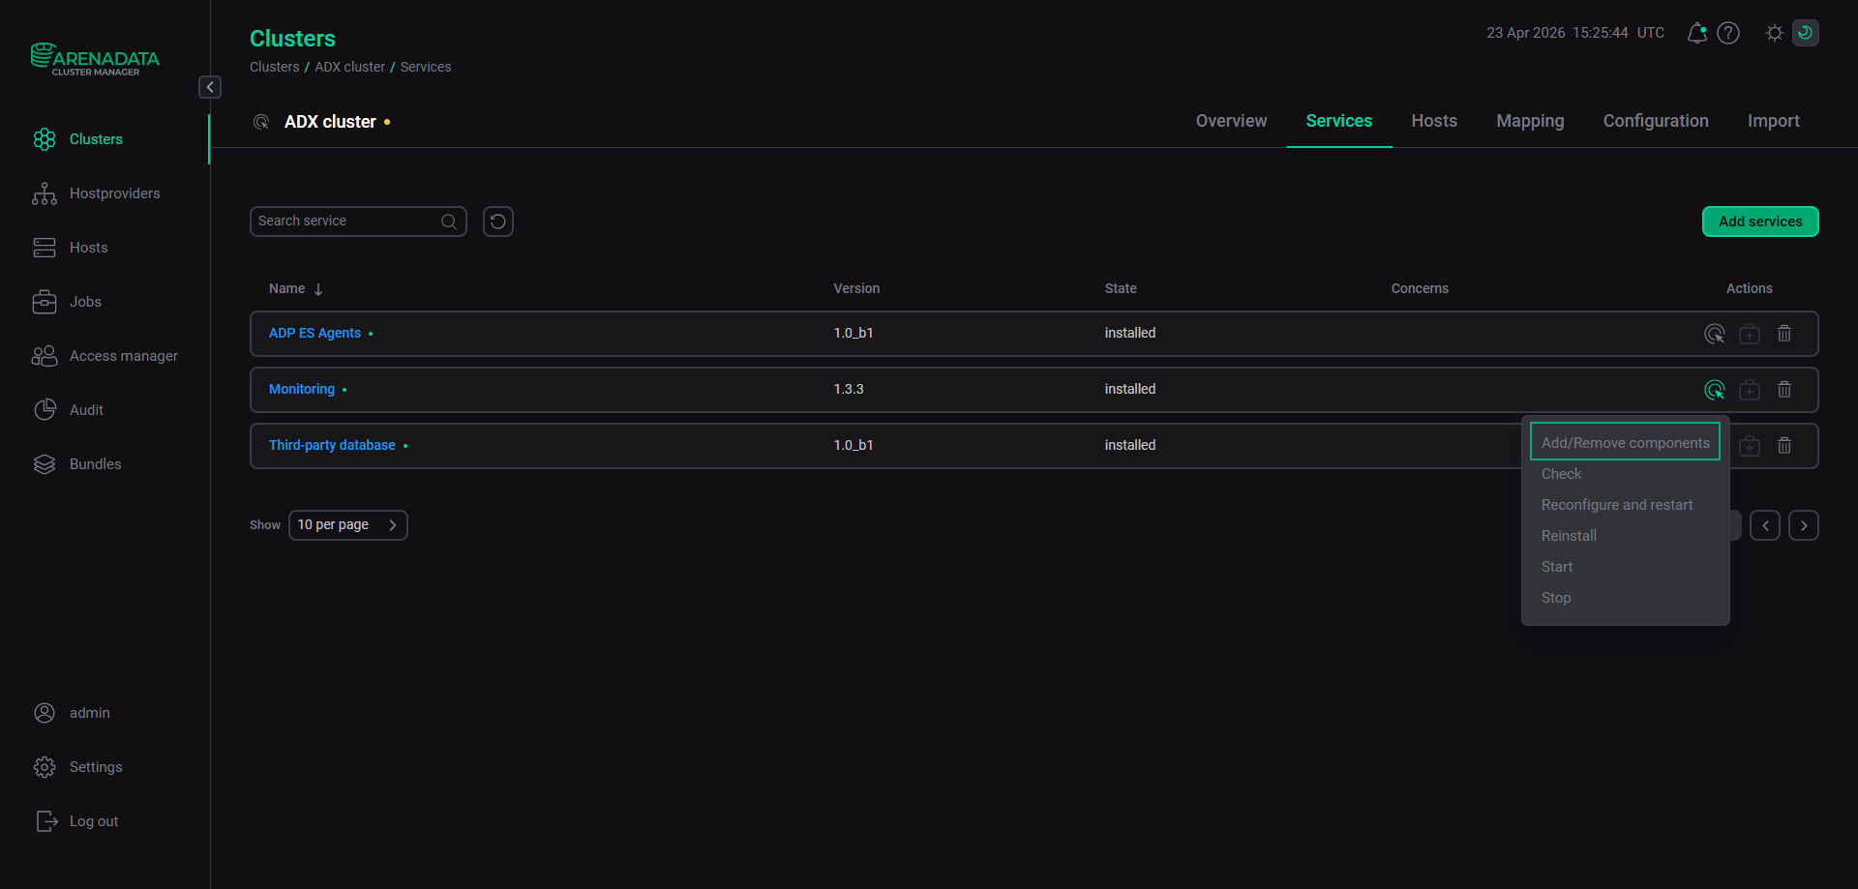The image size is (1858, 889).
Task: Open the Configuration tab
Action: coord(1656,121)
